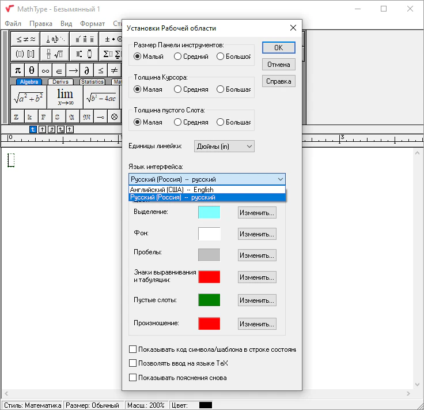Open the fraction and radical templates palette

tap(54, 54)
